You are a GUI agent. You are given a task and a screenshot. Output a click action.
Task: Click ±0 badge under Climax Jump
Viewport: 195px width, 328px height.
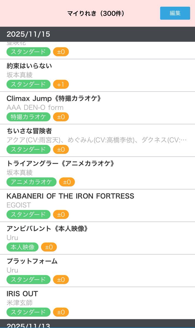point(61,117)
